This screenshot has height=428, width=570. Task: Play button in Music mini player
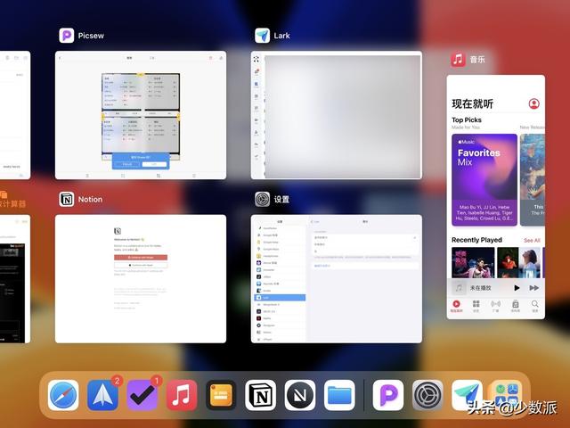click(x=517, y=288)
